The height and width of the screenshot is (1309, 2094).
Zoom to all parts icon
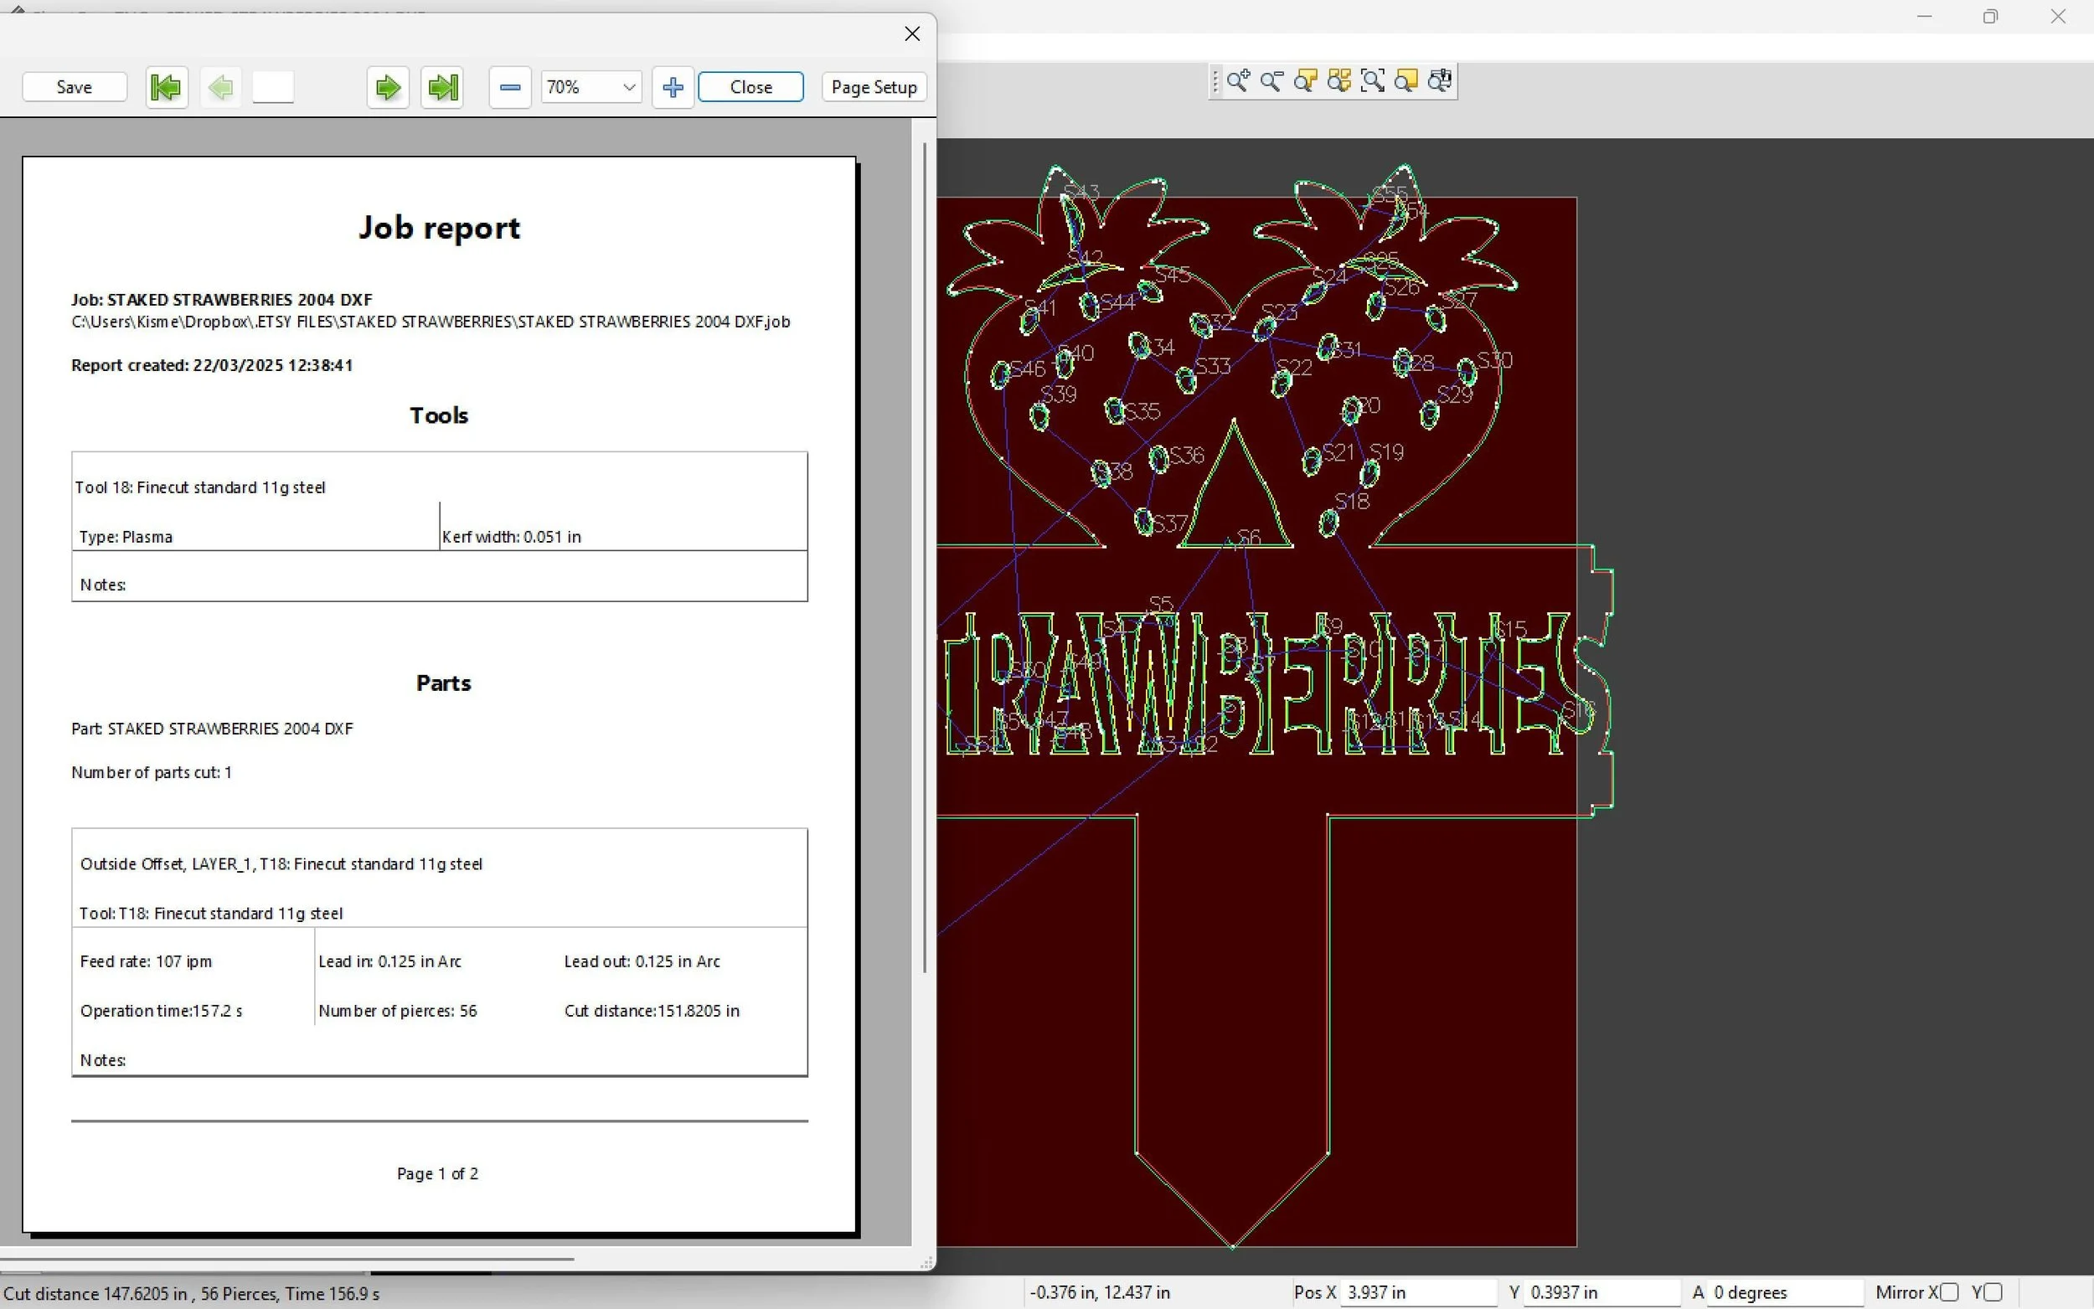1338,81
